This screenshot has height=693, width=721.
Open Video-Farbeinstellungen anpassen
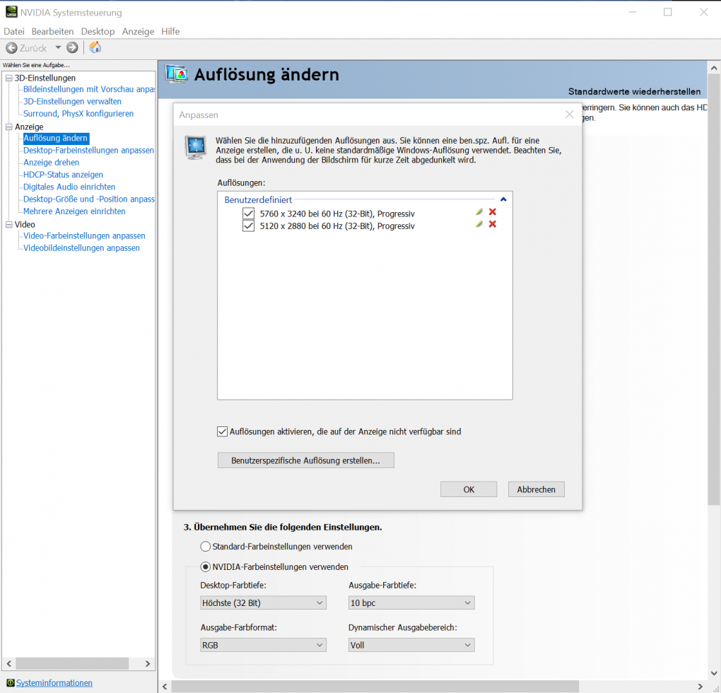coord(84,235)
